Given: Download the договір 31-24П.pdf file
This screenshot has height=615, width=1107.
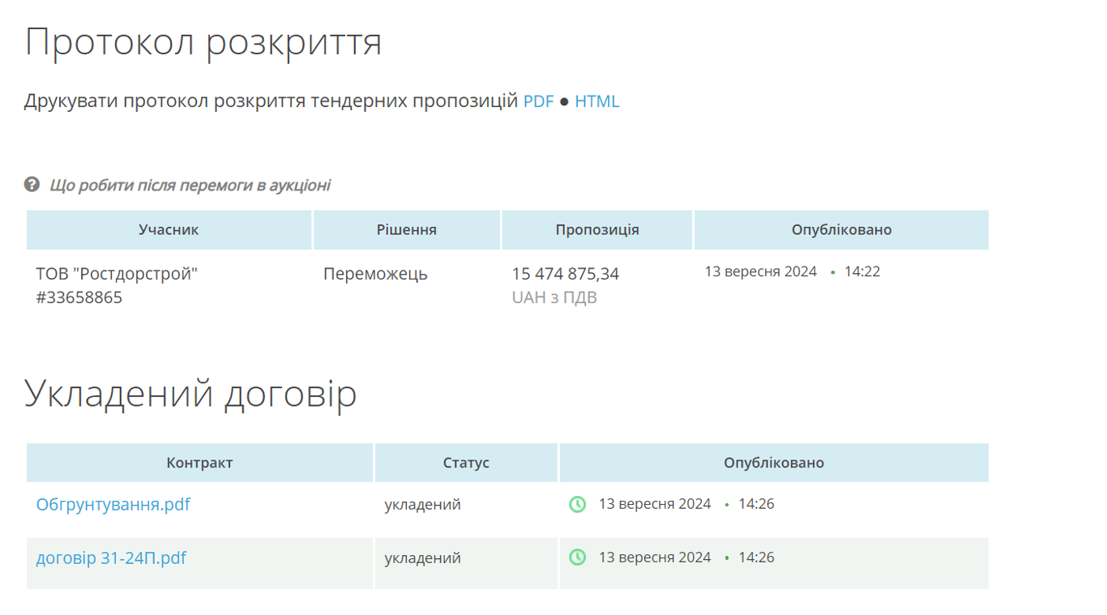Looking at the screenshot, I should (111, 558).
